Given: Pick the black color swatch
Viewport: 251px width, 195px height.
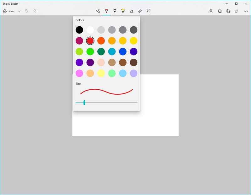Looking at the screenshot, I should 79,30.
